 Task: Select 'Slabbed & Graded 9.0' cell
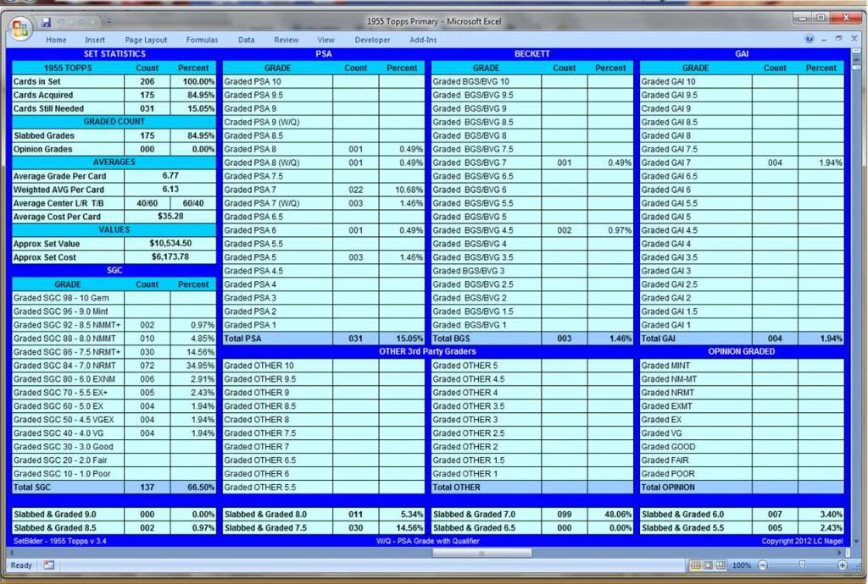(68, 515)
